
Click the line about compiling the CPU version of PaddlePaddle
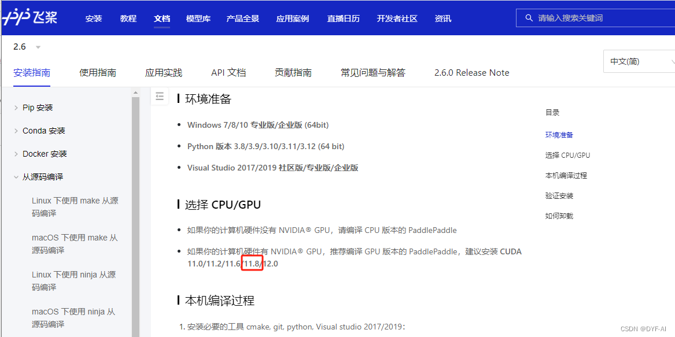click(x=322, y=230)
